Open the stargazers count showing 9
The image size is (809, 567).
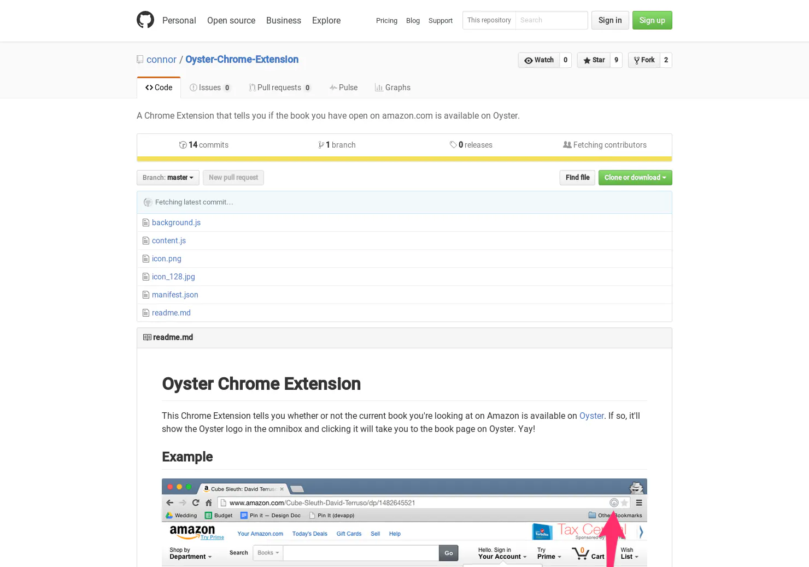click(617, 60)
